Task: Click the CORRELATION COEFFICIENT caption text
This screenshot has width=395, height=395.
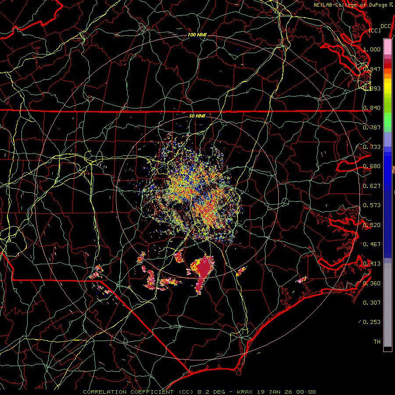Action: 129,392
